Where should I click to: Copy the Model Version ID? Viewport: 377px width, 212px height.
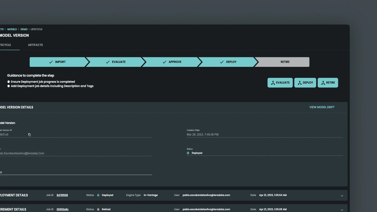(29, 135)
